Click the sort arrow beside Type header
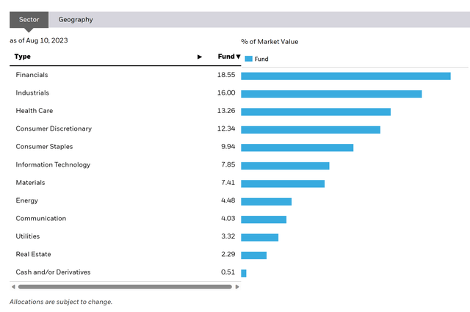 click(199, 57)
